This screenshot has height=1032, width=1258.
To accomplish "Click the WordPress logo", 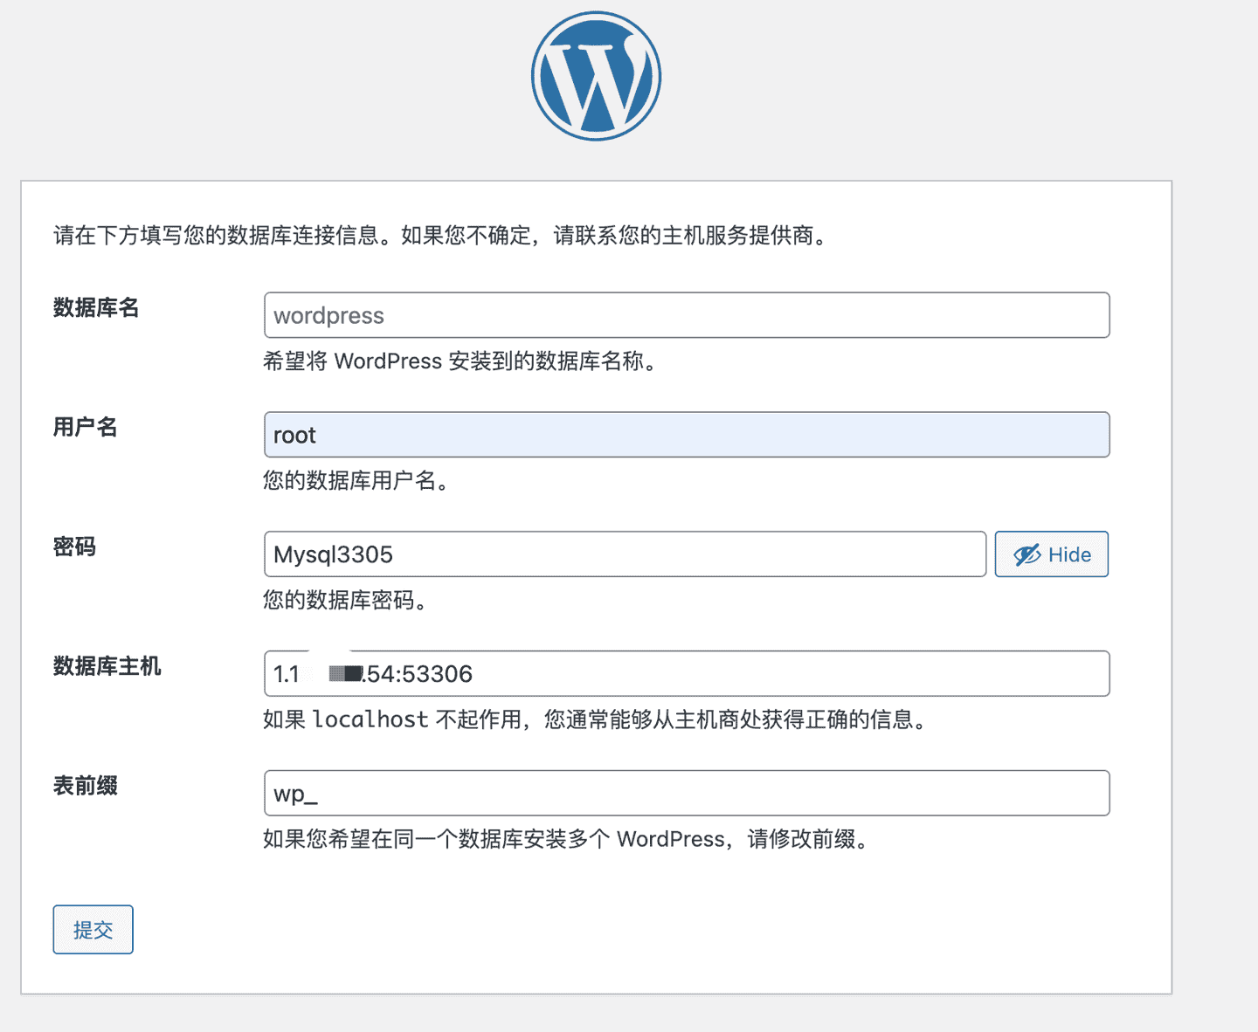I will pyautogui.click(x=595, y=75).
